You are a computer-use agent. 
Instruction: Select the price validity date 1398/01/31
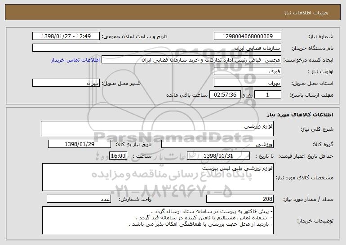[x=218, y=156]
